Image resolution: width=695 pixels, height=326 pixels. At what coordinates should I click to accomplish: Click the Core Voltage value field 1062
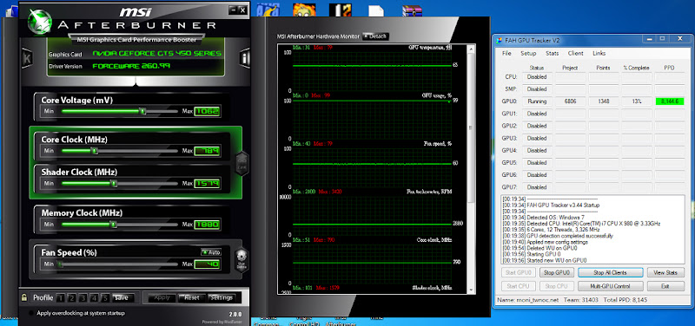[x=207, y=111]
